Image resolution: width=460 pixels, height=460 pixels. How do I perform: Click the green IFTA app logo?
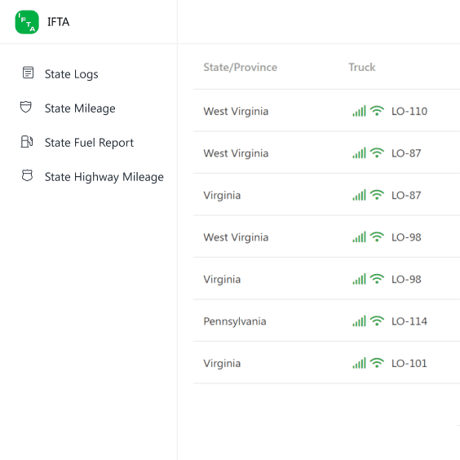pos(27,22)
